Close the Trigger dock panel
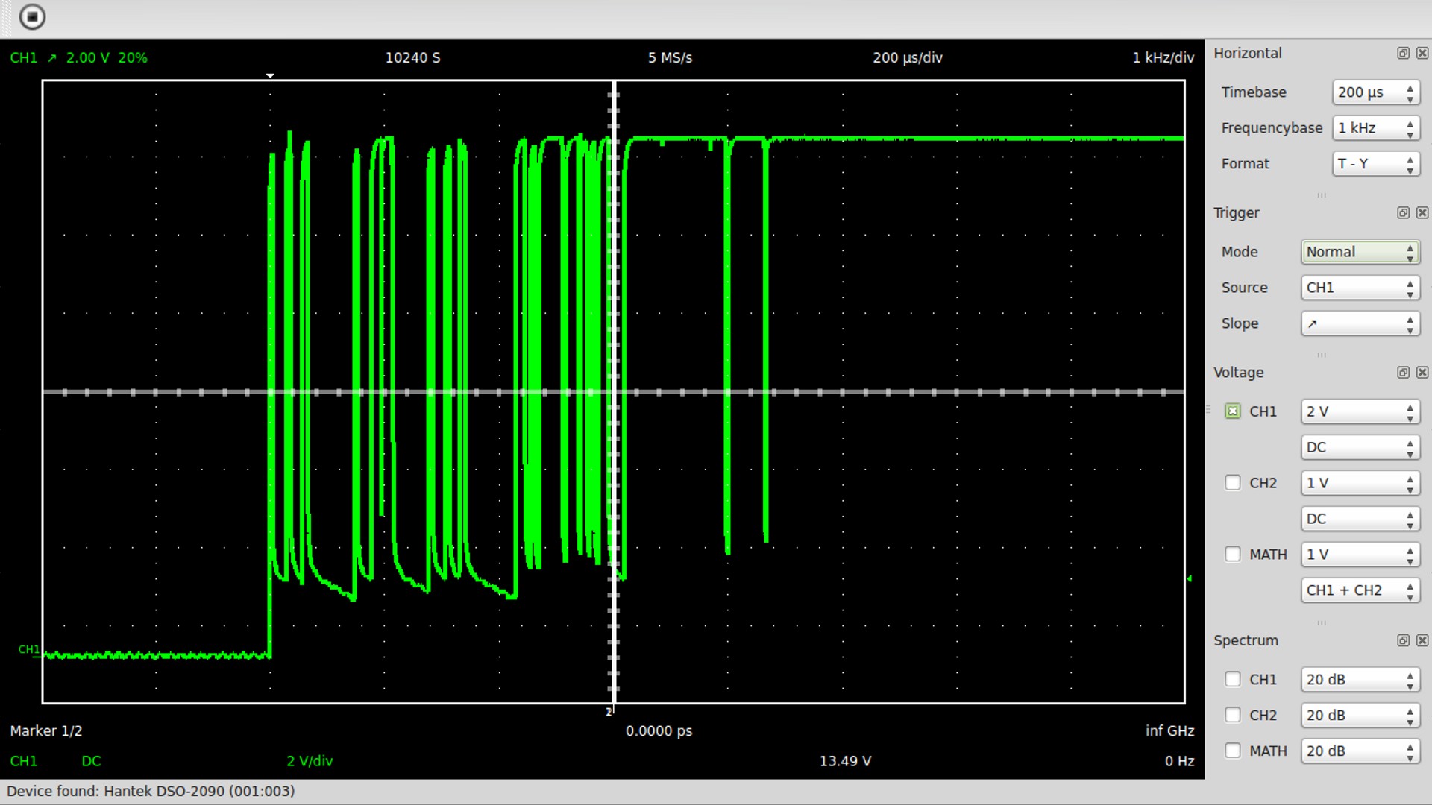 (1422, 213)
